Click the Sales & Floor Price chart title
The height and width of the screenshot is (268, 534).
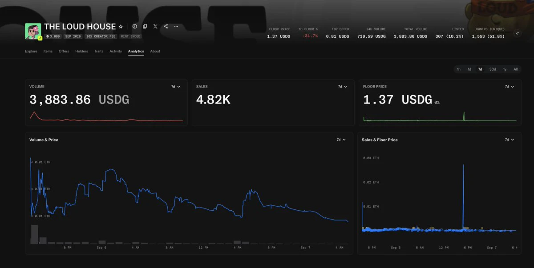point(380,140)
